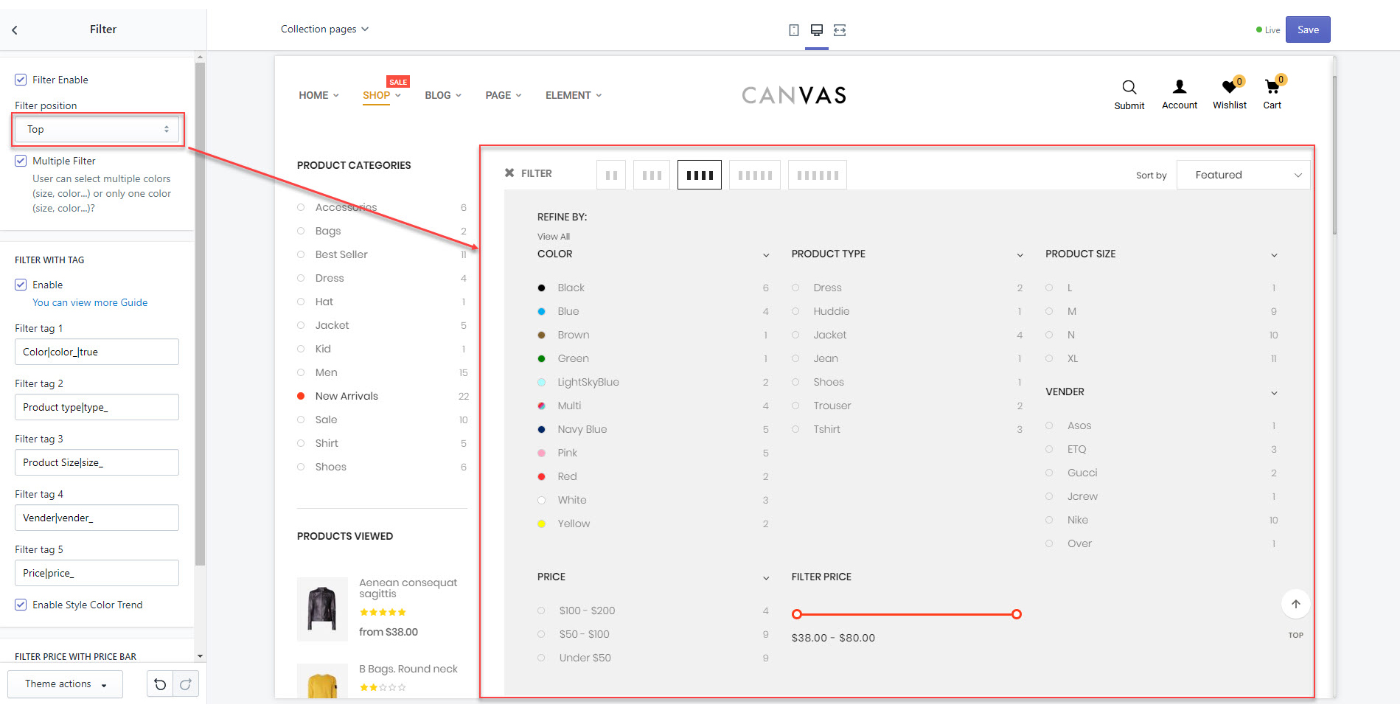Click the Save button
Image resolution: width=1400 pixels, height=713 pixels.
click(1308, 29)
